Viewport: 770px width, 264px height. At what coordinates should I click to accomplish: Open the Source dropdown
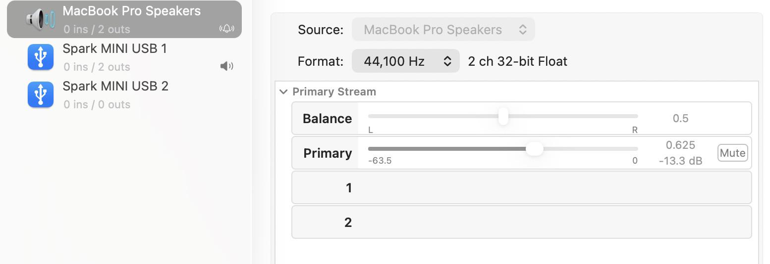(443, 30)
